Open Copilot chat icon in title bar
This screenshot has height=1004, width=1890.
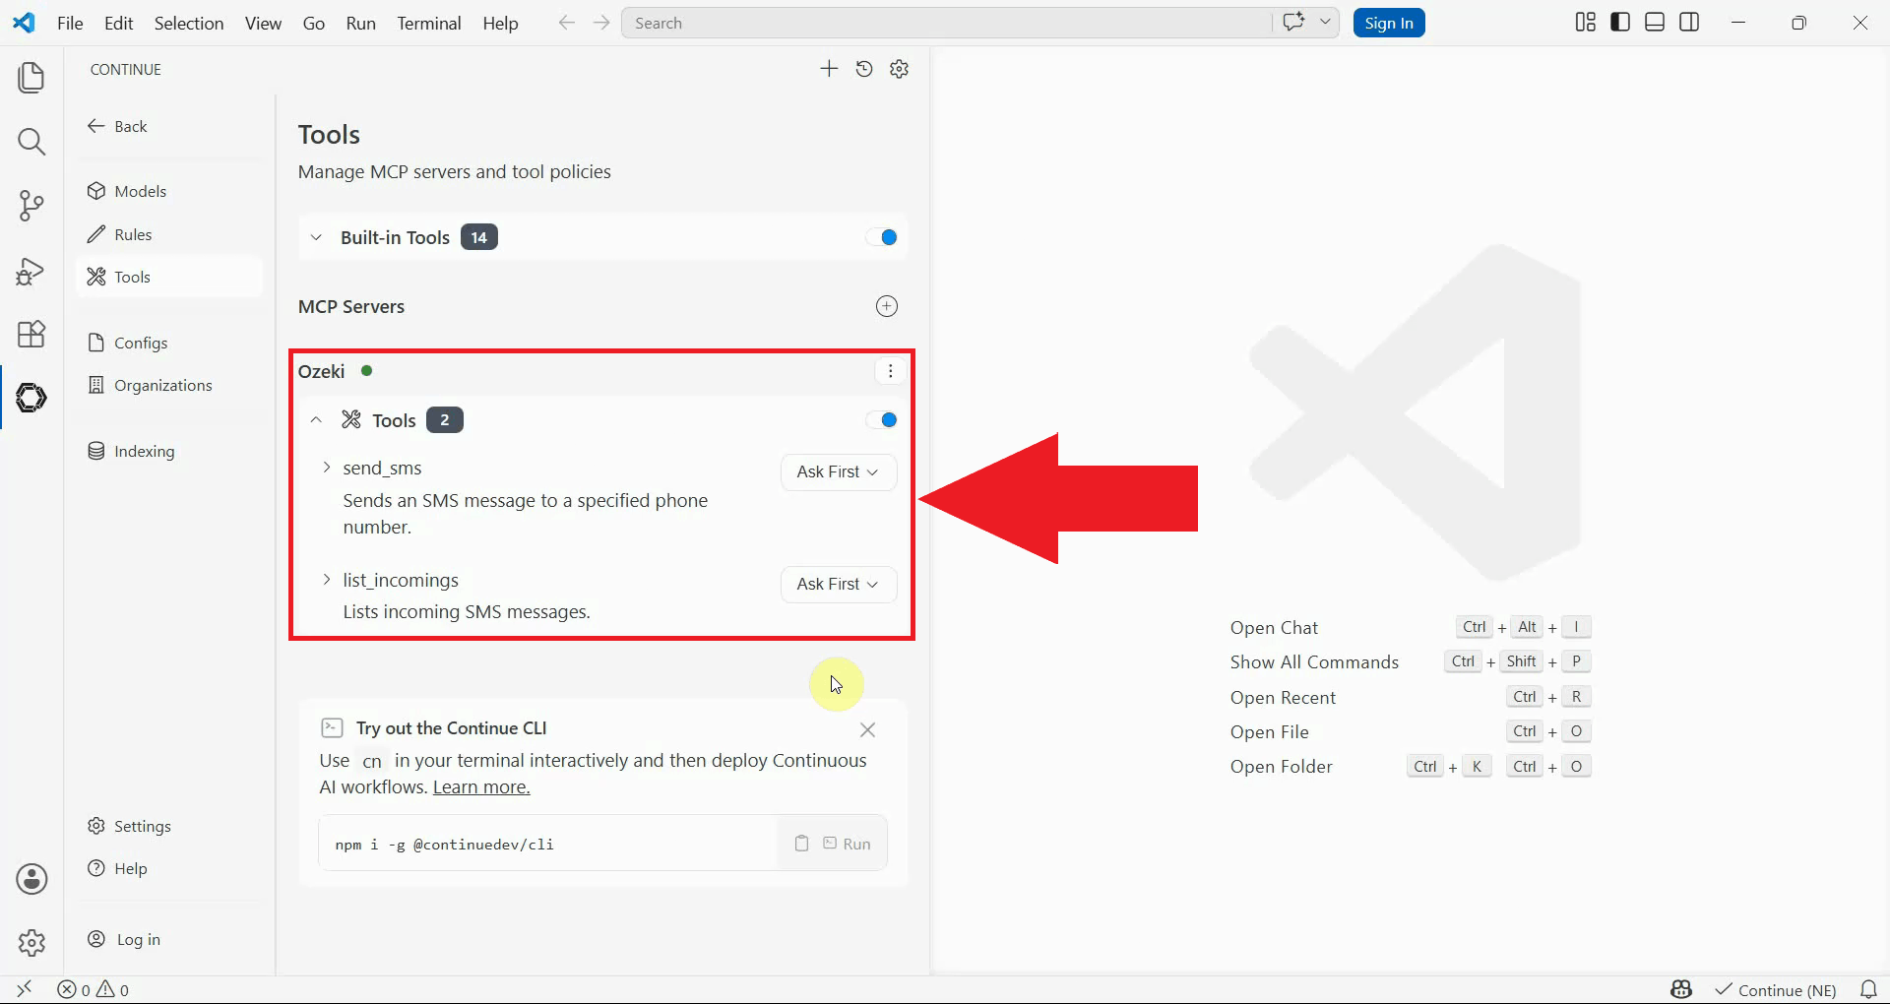1293,23
